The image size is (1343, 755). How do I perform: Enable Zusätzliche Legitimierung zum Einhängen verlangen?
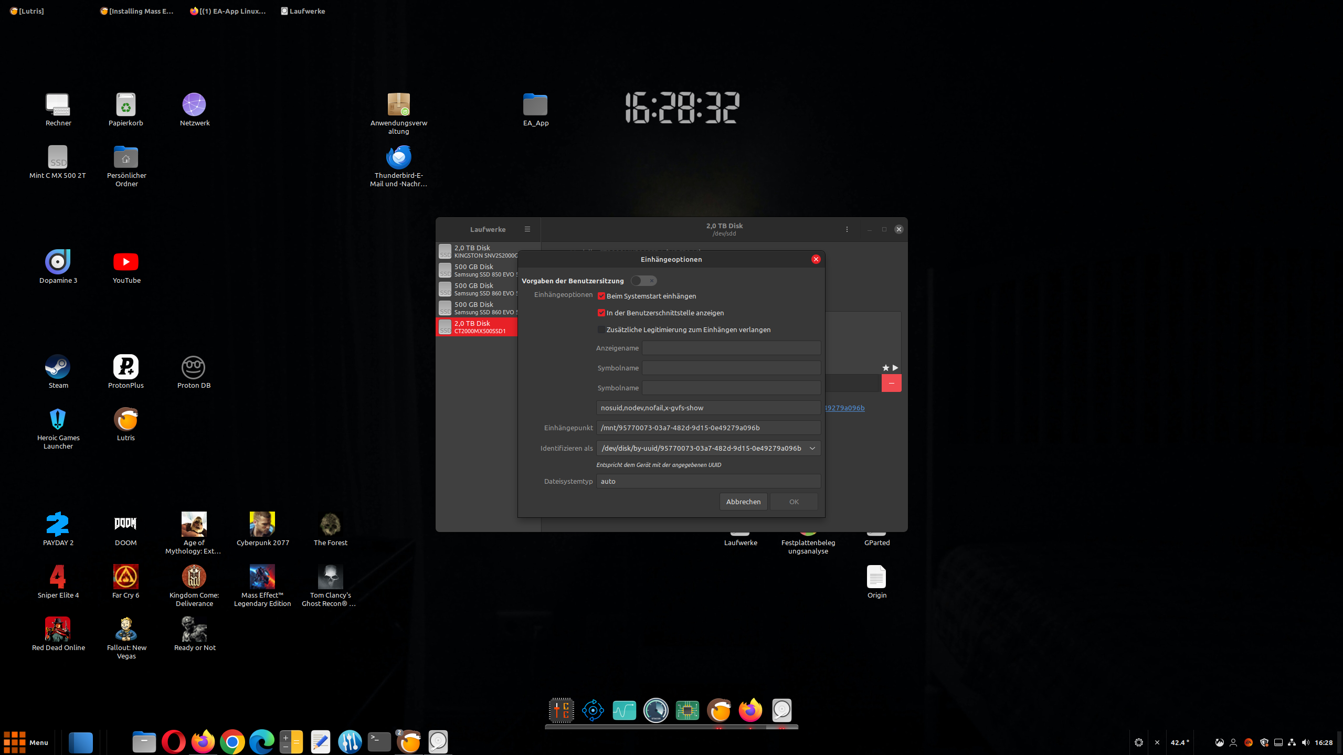601,329
